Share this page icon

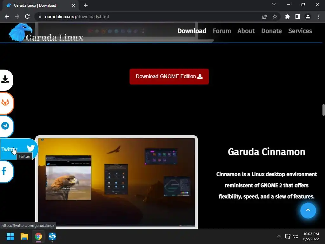coord(265,17)
